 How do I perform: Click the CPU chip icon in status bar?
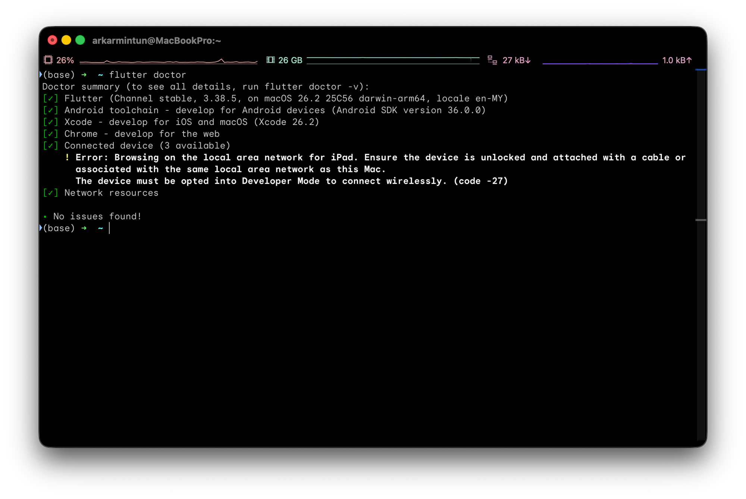coord(48,60)
